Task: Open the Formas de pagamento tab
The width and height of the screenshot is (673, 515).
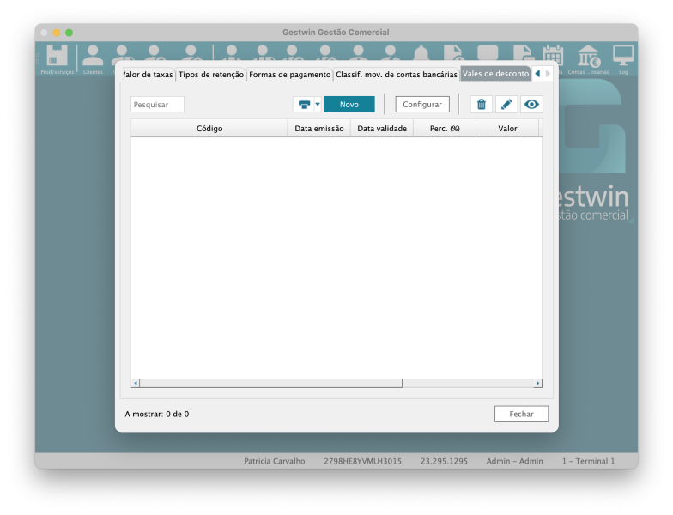Action: tap(289, 75)
